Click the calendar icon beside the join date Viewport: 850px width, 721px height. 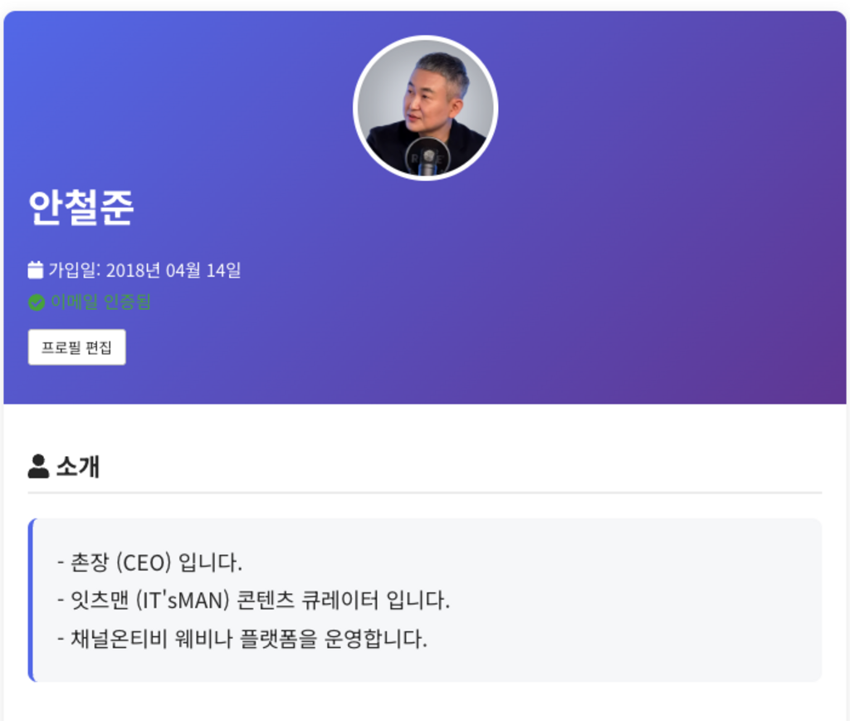36,270
